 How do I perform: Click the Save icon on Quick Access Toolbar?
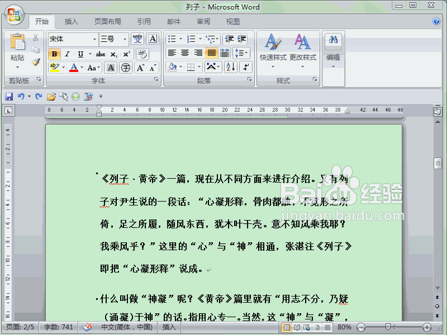(x=9, y=96)
